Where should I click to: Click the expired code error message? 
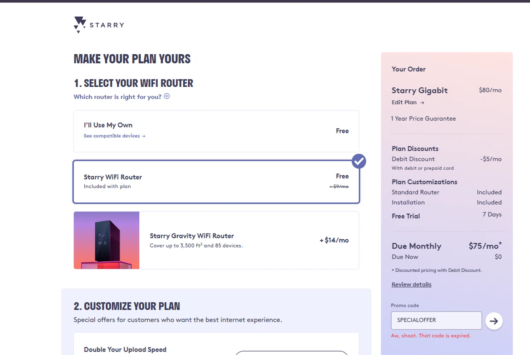[x=431, y=336]
